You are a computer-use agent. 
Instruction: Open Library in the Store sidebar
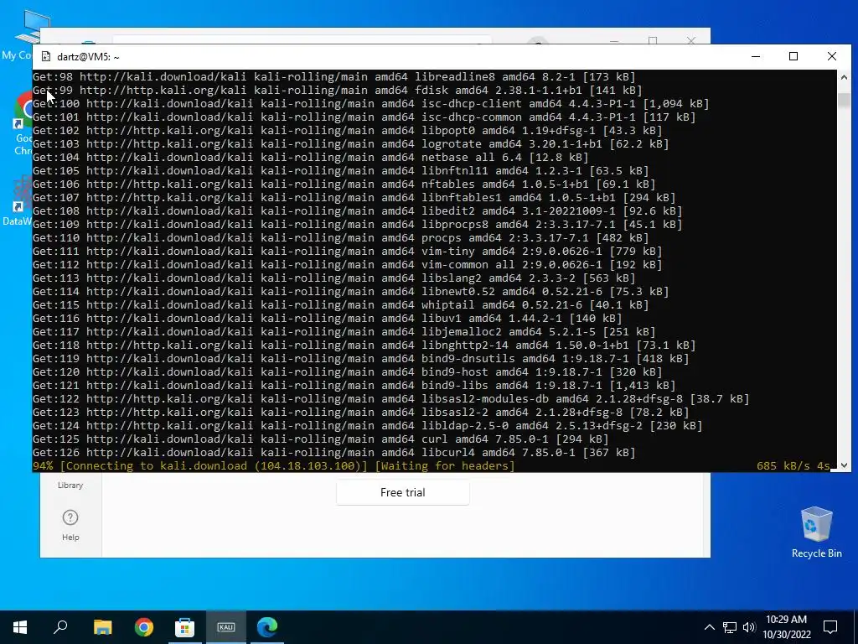click(x=70, y=486)
